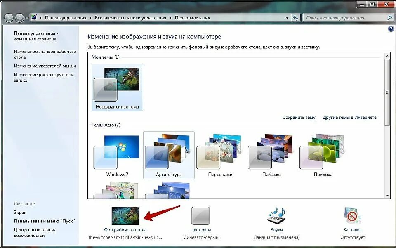Select the Архитектура theme
The image size is (396, 248).
tap(169, 155)
